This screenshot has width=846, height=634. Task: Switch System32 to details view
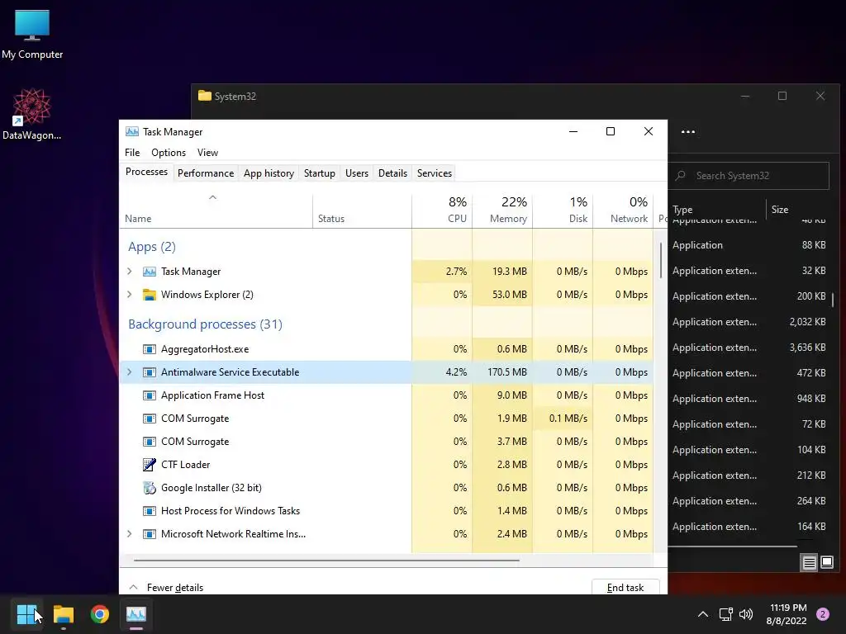coord(810,563)
